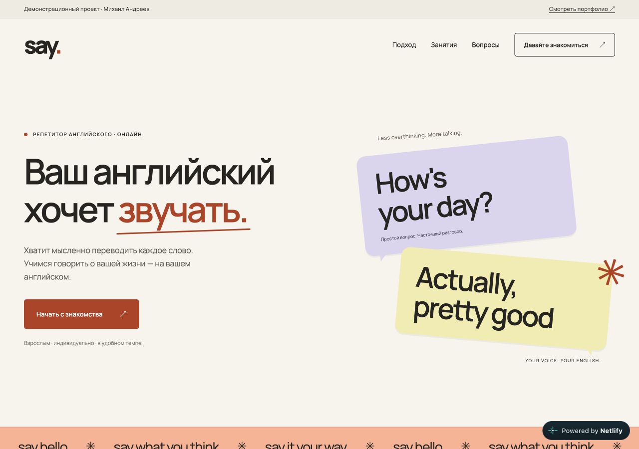Click the Actually, pretty good bubble
The height and width of the screenshot is (449, 639).
pyautogui.click(x=504, y=299)
